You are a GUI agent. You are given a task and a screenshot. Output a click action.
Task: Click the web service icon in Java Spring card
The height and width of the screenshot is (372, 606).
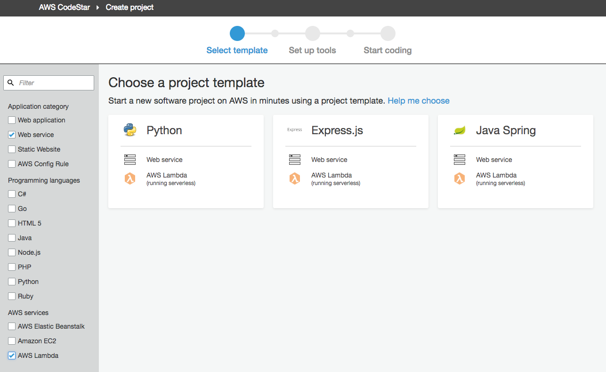click(460, 160)
